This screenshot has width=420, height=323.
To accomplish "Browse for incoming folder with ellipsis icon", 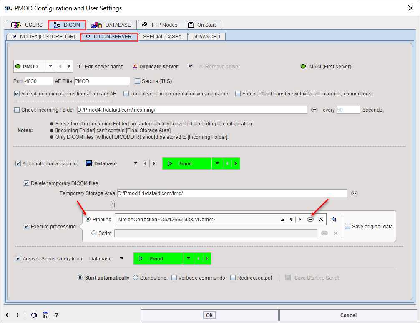I will point(314,110).
